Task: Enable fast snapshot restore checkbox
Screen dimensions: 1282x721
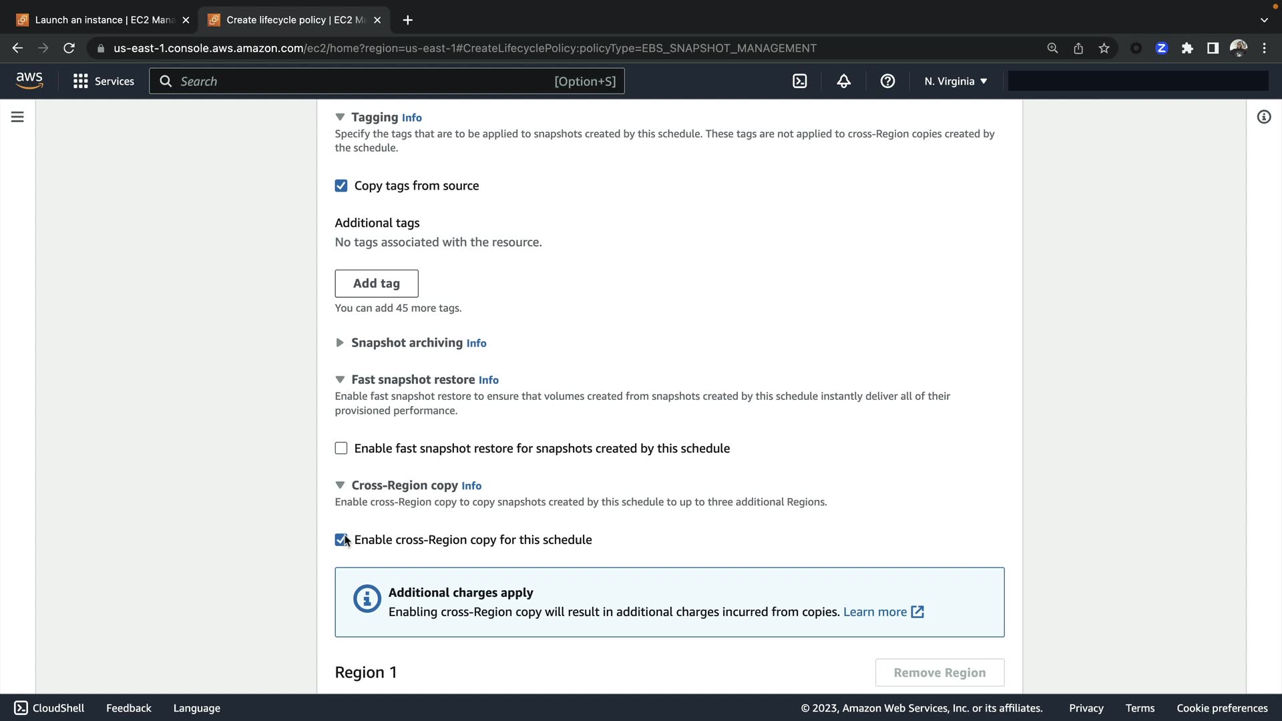Action: (341, 448)
